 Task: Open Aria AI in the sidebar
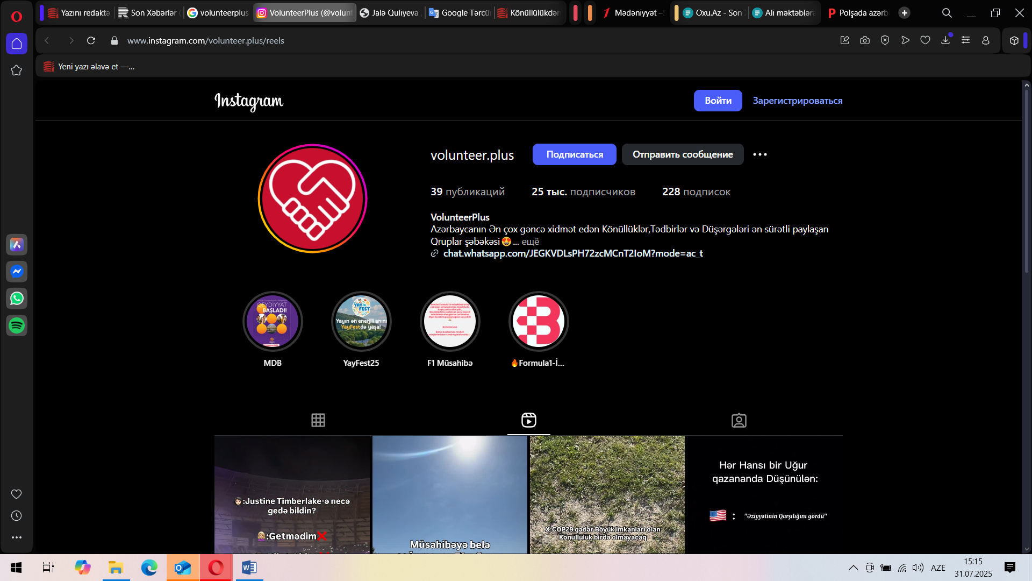pos(17,245)
